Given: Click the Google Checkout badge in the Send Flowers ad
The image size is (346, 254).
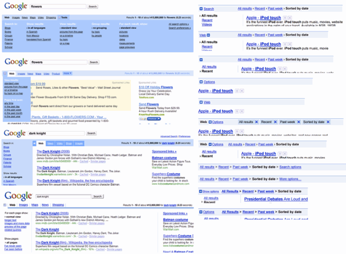Looking at the screenshot, I should pos(150,119).
